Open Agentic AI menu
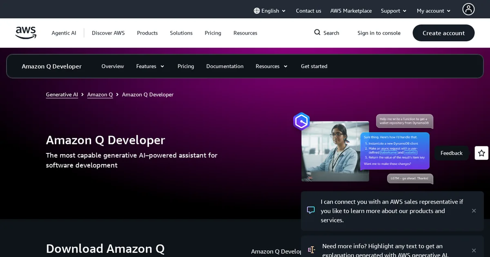This screenshot has height=257, width=490. click(x=64, y=33)
